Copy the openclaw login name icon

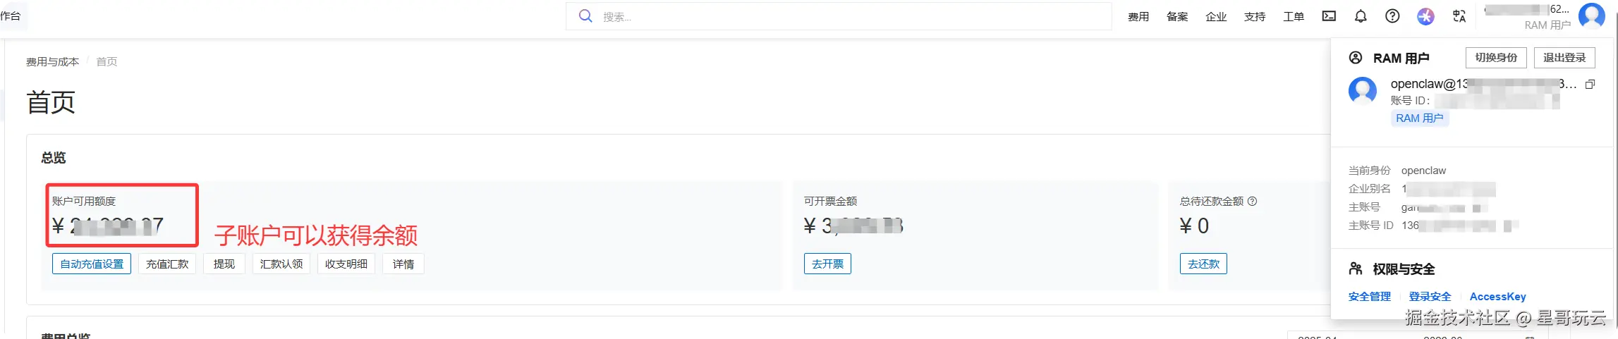1590,84
